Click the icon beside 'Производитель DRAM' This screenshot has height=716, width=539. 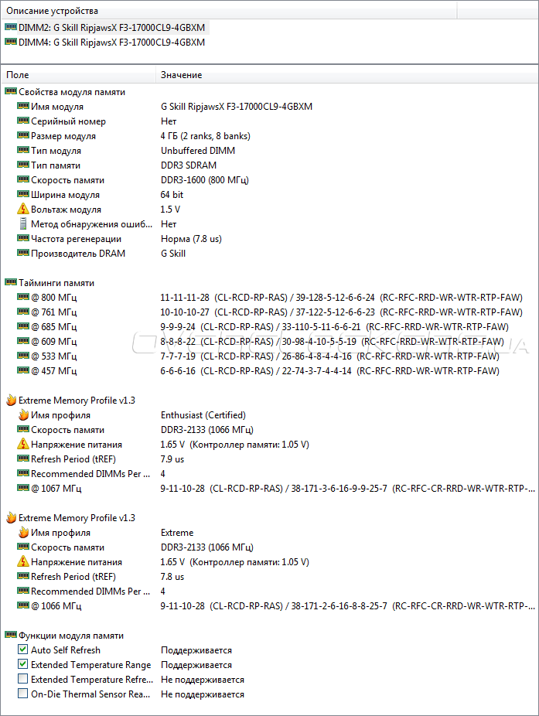[x=23, y=253]
